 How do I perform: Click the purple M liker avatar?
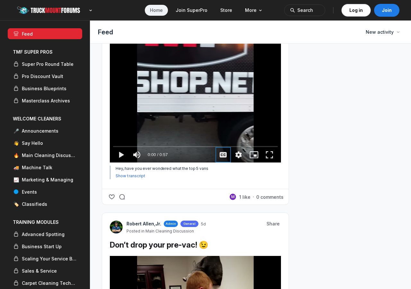click(233, 197)
